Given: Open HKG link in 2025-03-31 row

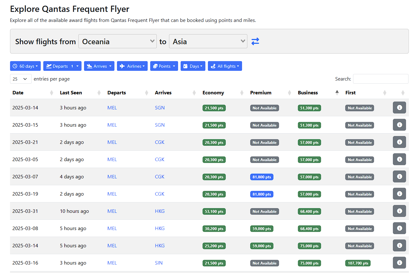Looking at the screenshot, I should tap(160, 211).
